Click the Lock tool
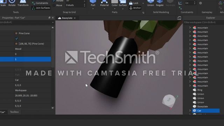The image size is (224, 126). click(x=134, y=3)
